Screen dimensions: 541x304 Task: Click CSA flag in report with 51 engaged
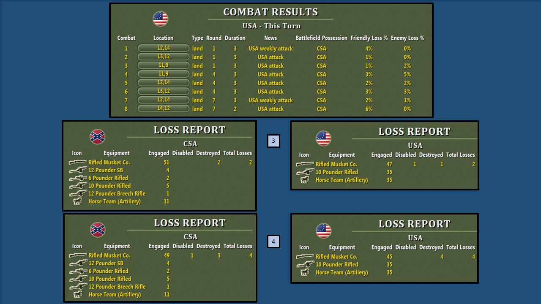pyautogui.click(x=98, y=137)
